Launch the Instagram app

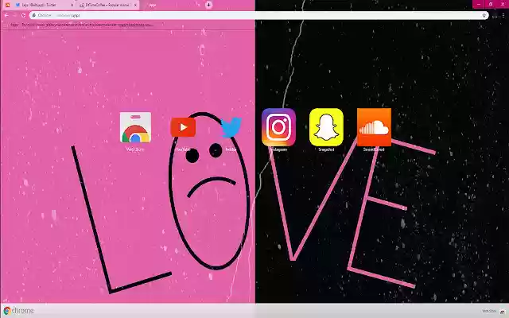click(x=278, y=127)
